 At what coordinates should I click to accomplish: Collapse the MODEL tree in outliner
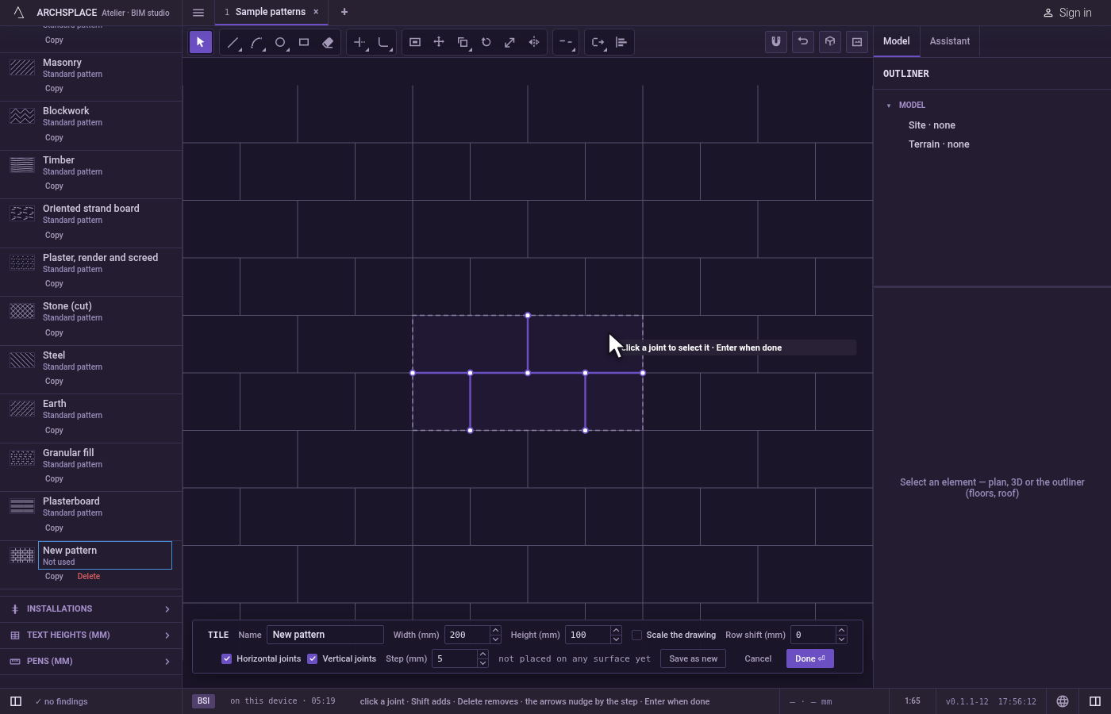point(889,106)
